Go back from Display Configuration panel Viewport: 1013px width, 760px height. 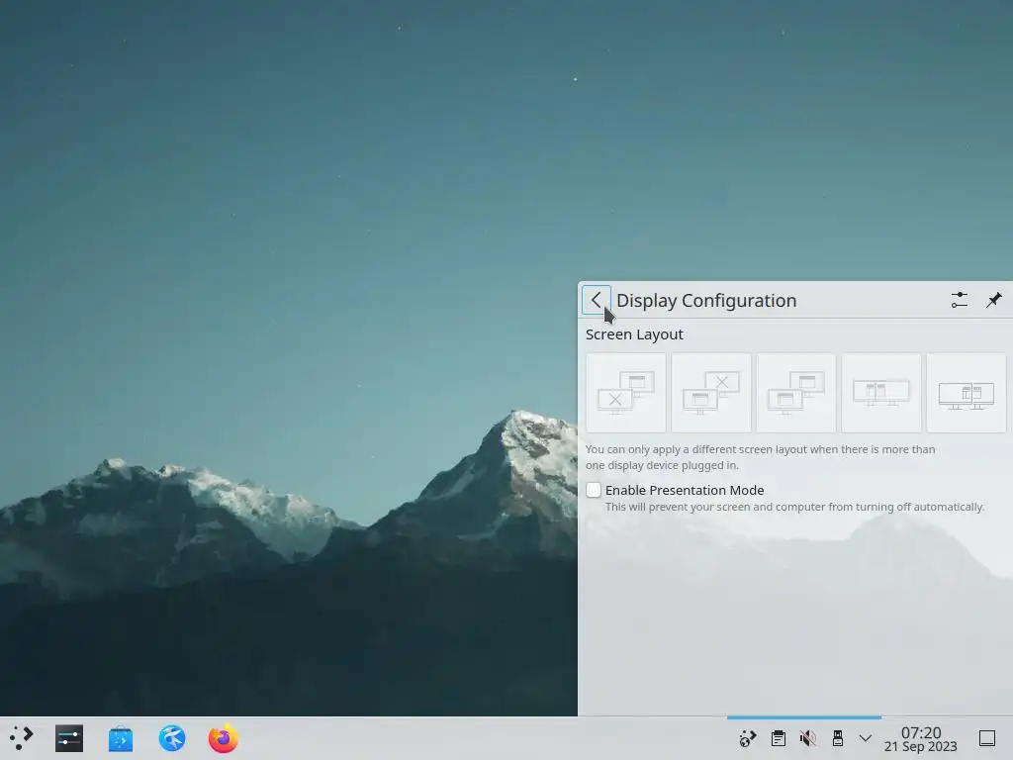(x=596, y=300)
